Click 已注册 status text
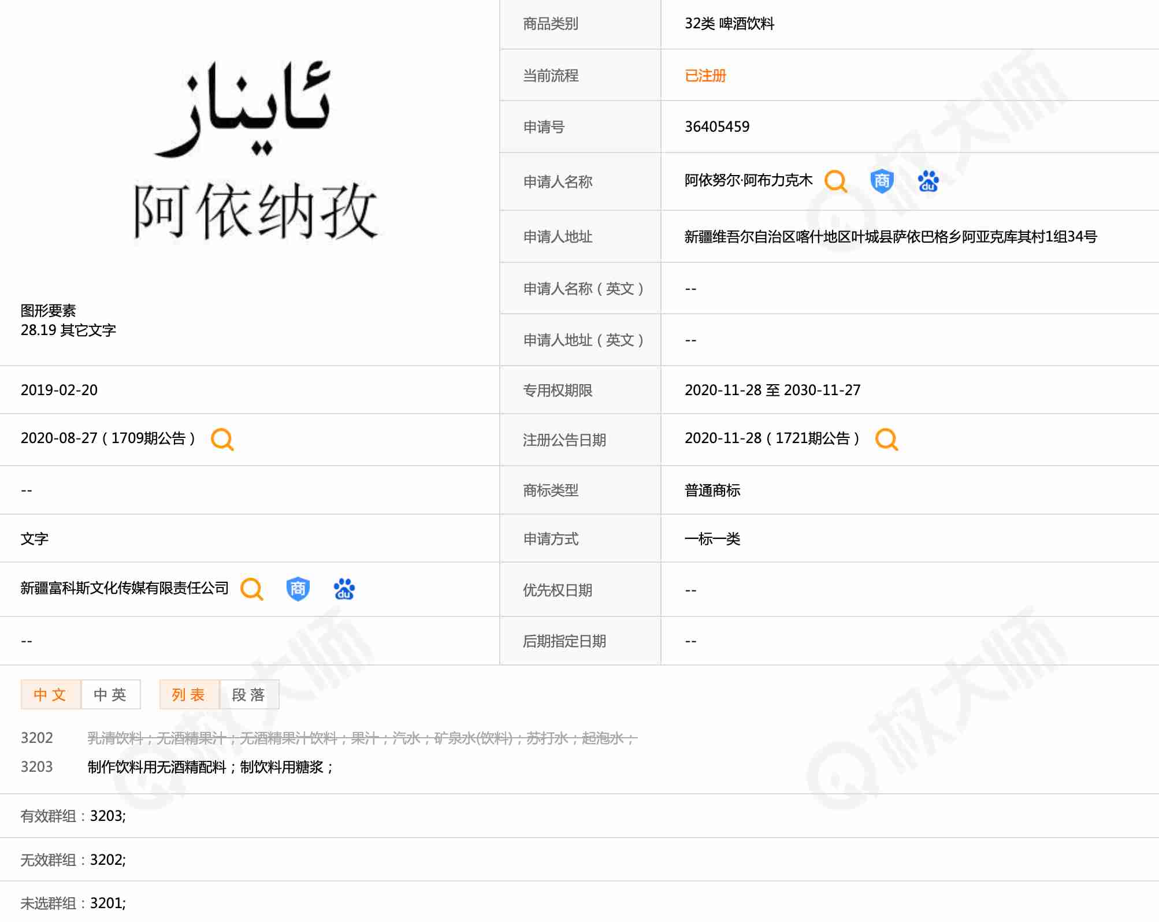 click(705, 76)
